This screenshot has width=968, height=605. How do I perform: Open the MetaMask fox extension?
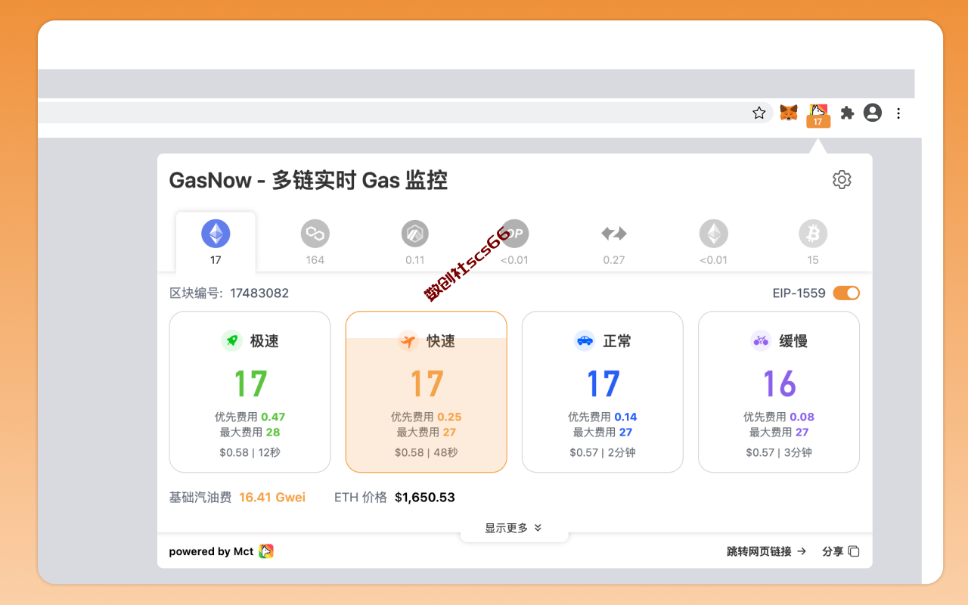[x=789, y=113]
